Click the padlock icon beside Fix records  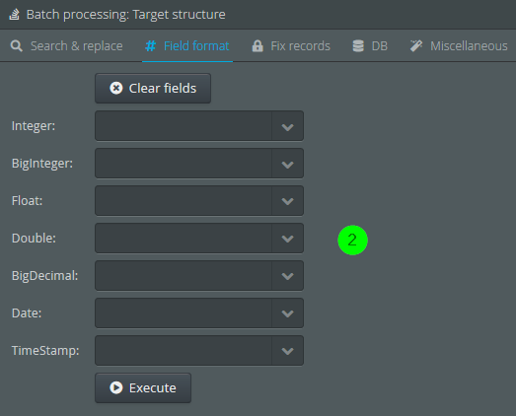coord(258,46)
